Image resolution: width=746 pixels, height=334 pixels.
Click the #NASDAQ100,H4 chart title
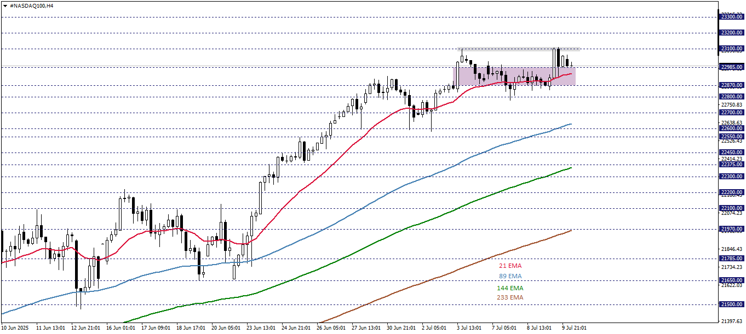click(x=32, y=5)
